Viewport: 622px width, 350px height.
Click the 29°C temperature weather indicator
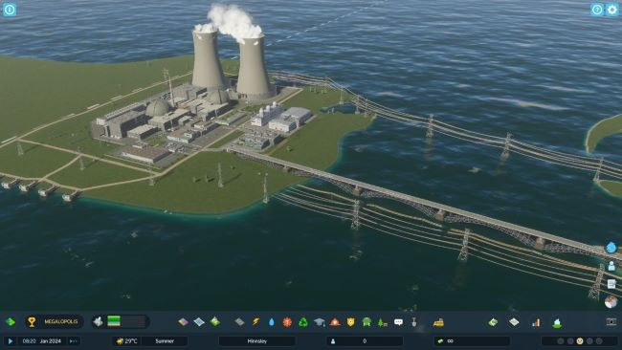click(x=126, y=340)
